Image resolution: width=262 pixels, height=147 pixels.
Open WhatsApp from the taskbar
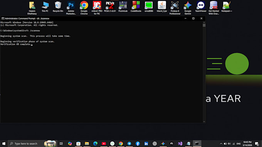(112, 144)
